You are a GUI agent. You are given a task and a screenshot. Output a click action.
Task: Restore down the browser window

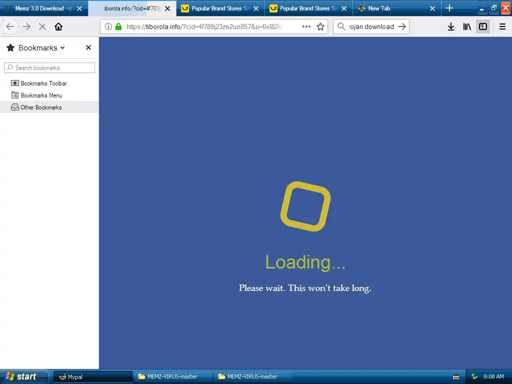click(493, 8)
